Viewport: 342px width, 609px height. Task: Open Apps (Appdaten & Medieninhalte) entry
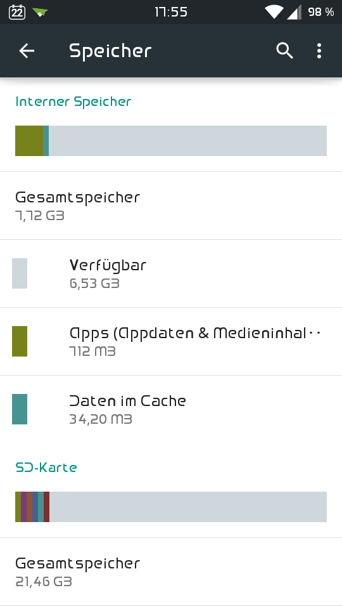tap(171, 341)
